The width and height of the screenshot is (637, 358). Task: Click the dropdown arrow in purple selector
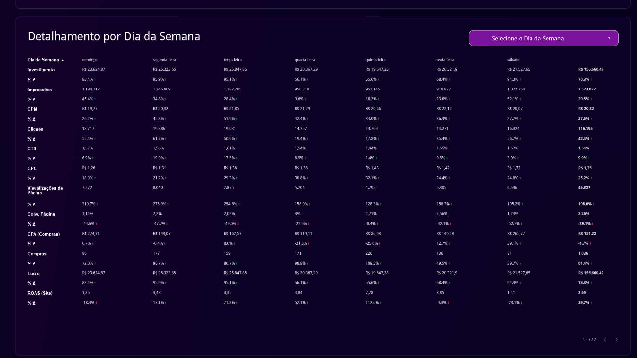point(609,38)
